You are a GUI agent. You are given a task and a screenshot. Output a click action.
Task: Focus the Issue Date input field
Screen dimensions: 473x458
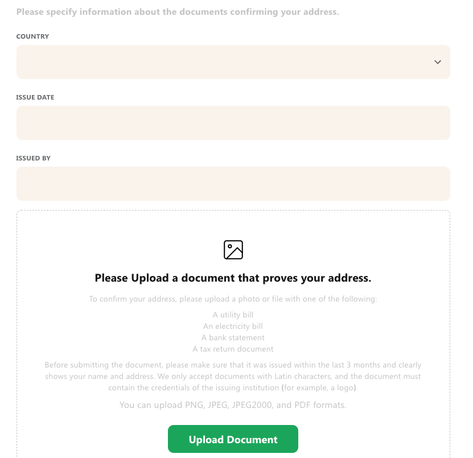pyautogui.click(x=233, y=123)
